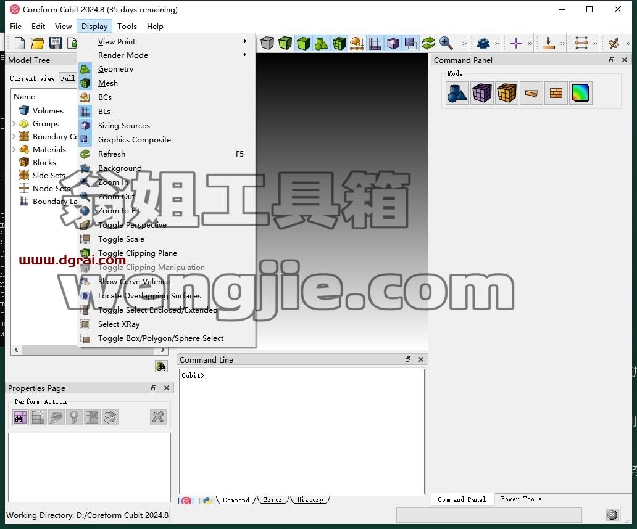Expand the Materials tree node
The image size is (637, 529).
pos(14,149)
